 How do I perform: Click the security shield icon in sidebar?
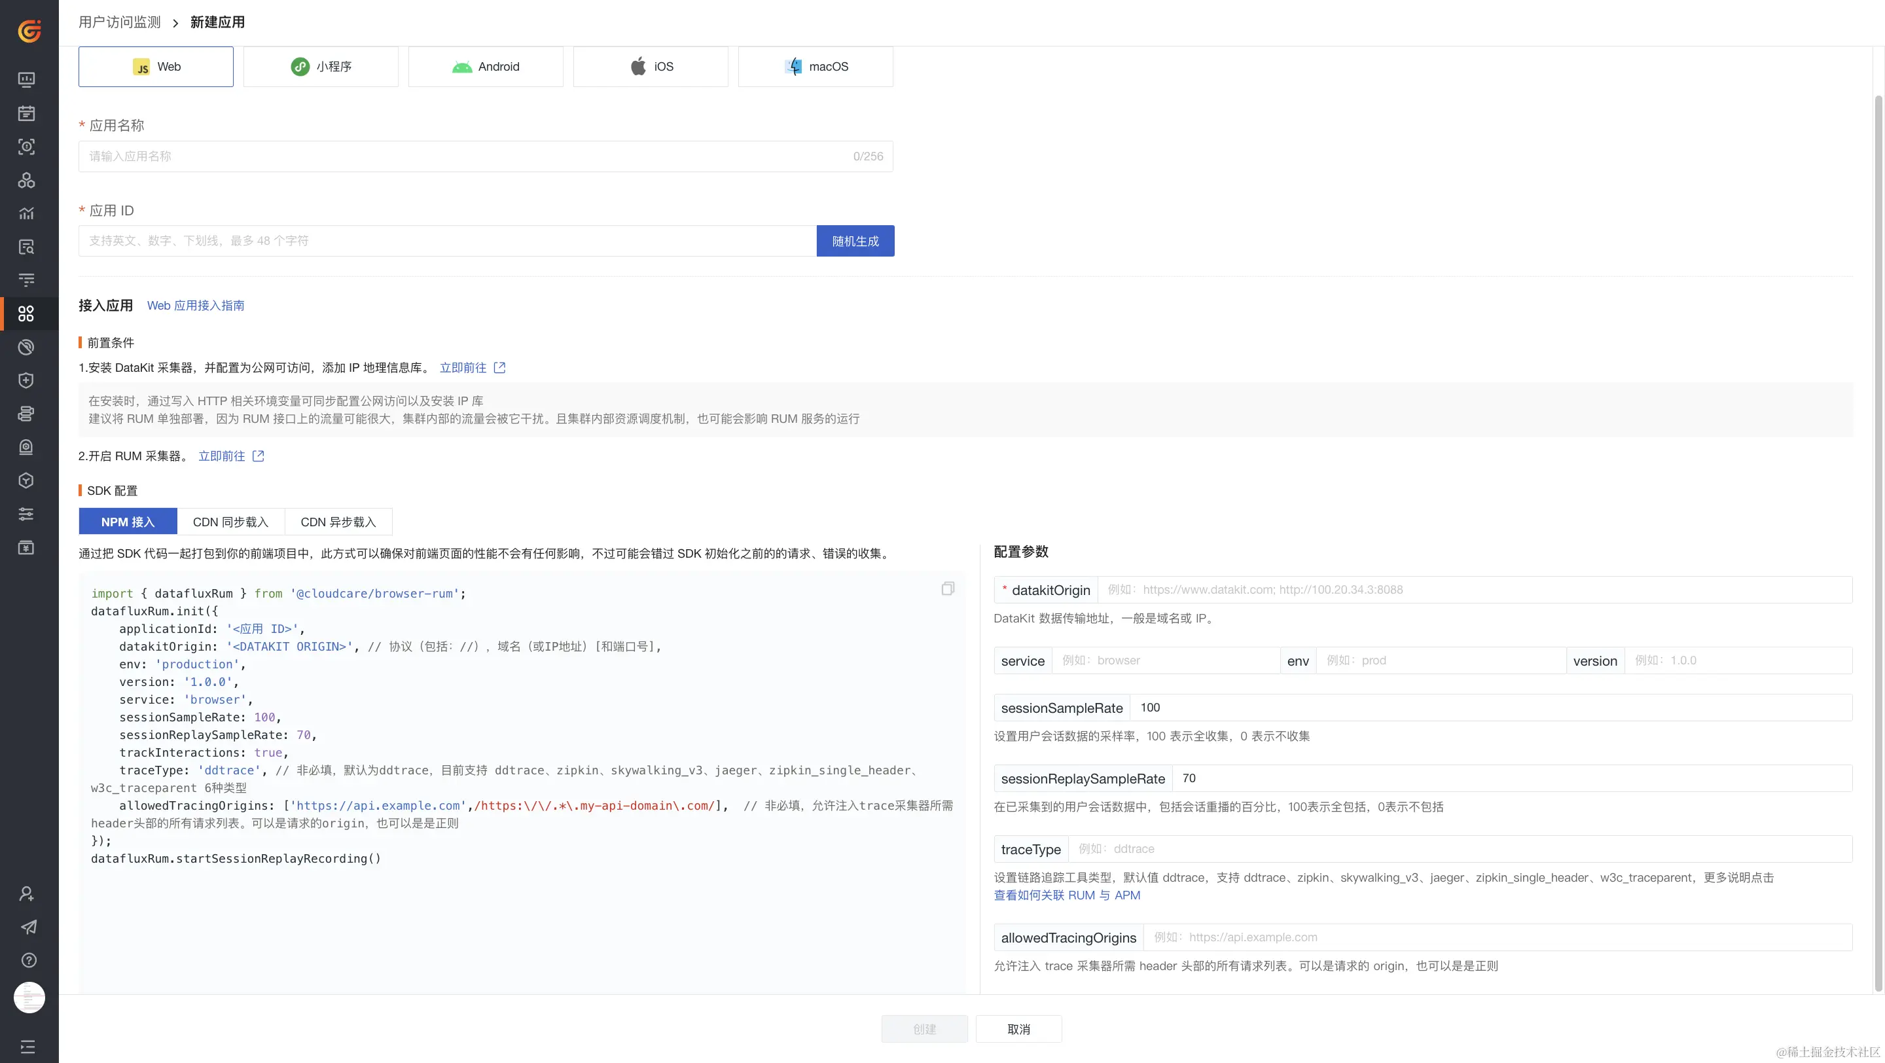coord(26,380)
